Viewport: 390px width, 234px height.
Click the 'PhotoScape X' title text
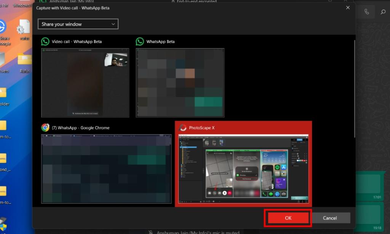202,128
